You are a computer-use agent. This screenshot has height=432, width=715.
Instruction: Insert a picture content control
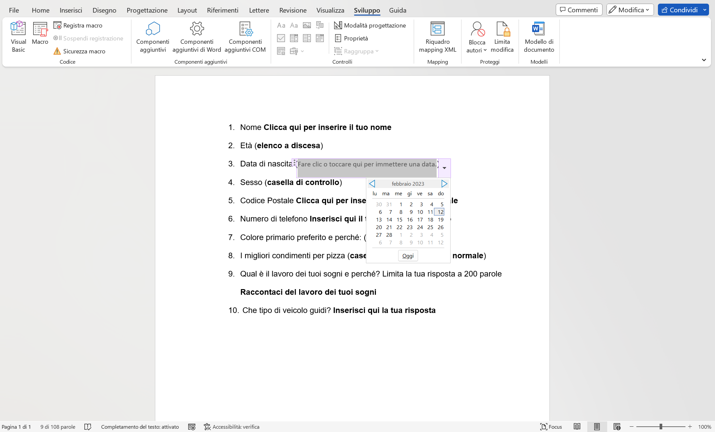pos(307,25)
